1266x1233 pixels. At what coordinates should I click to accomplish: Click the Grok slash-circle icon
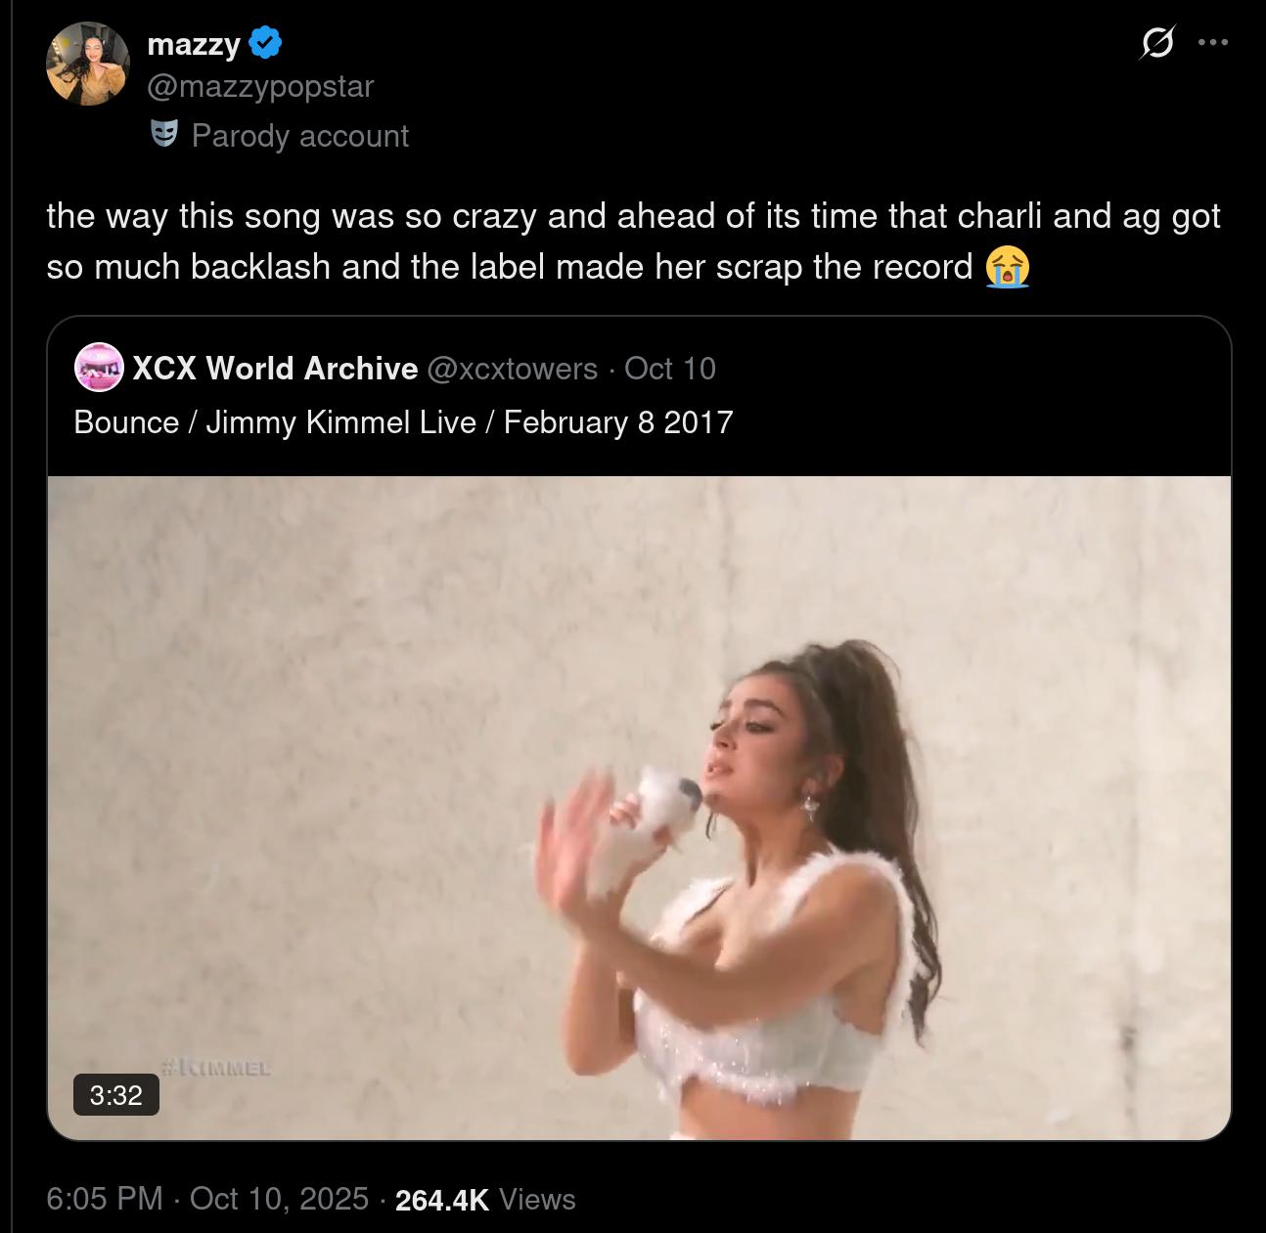(1157, 44)
